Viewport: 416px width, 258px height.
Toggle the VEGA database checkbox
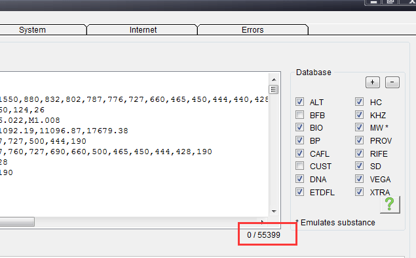[359, 179]
